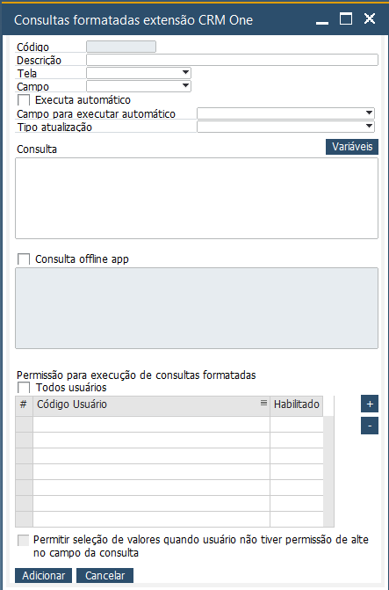Click the plus icon to add user row

click(370, 404)
